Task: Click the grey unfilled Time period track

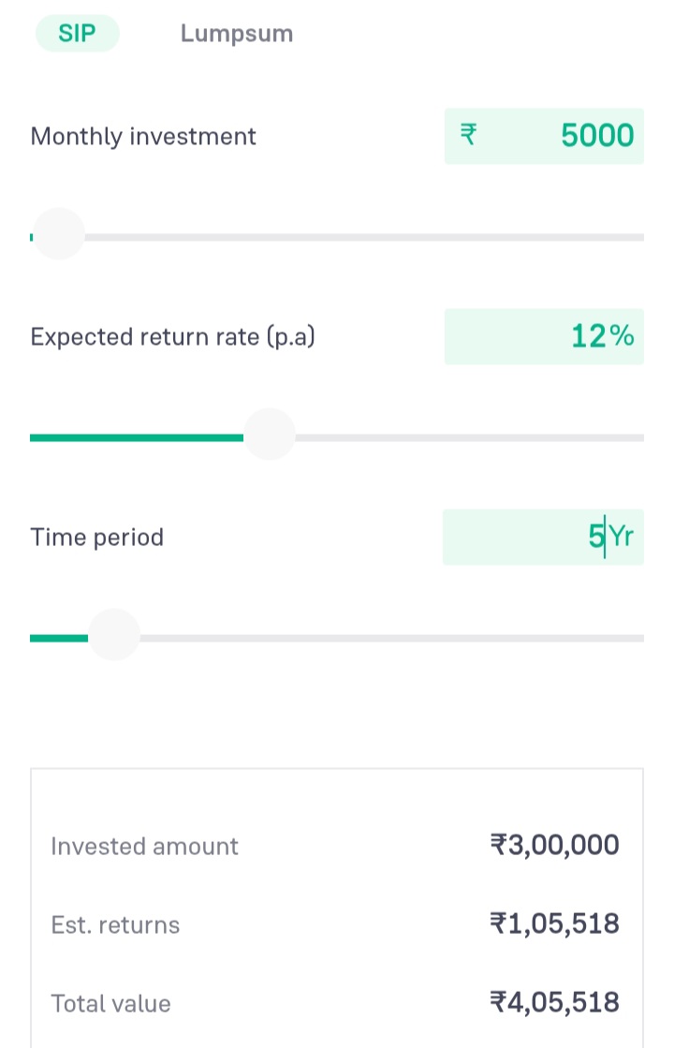Action: click(393, 638)
